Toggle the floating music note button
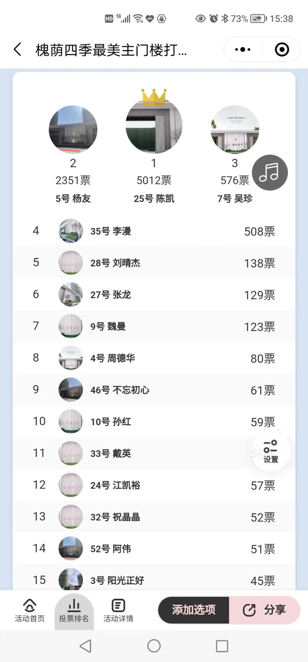The image size is (308, 662). (x=270, y=173)
